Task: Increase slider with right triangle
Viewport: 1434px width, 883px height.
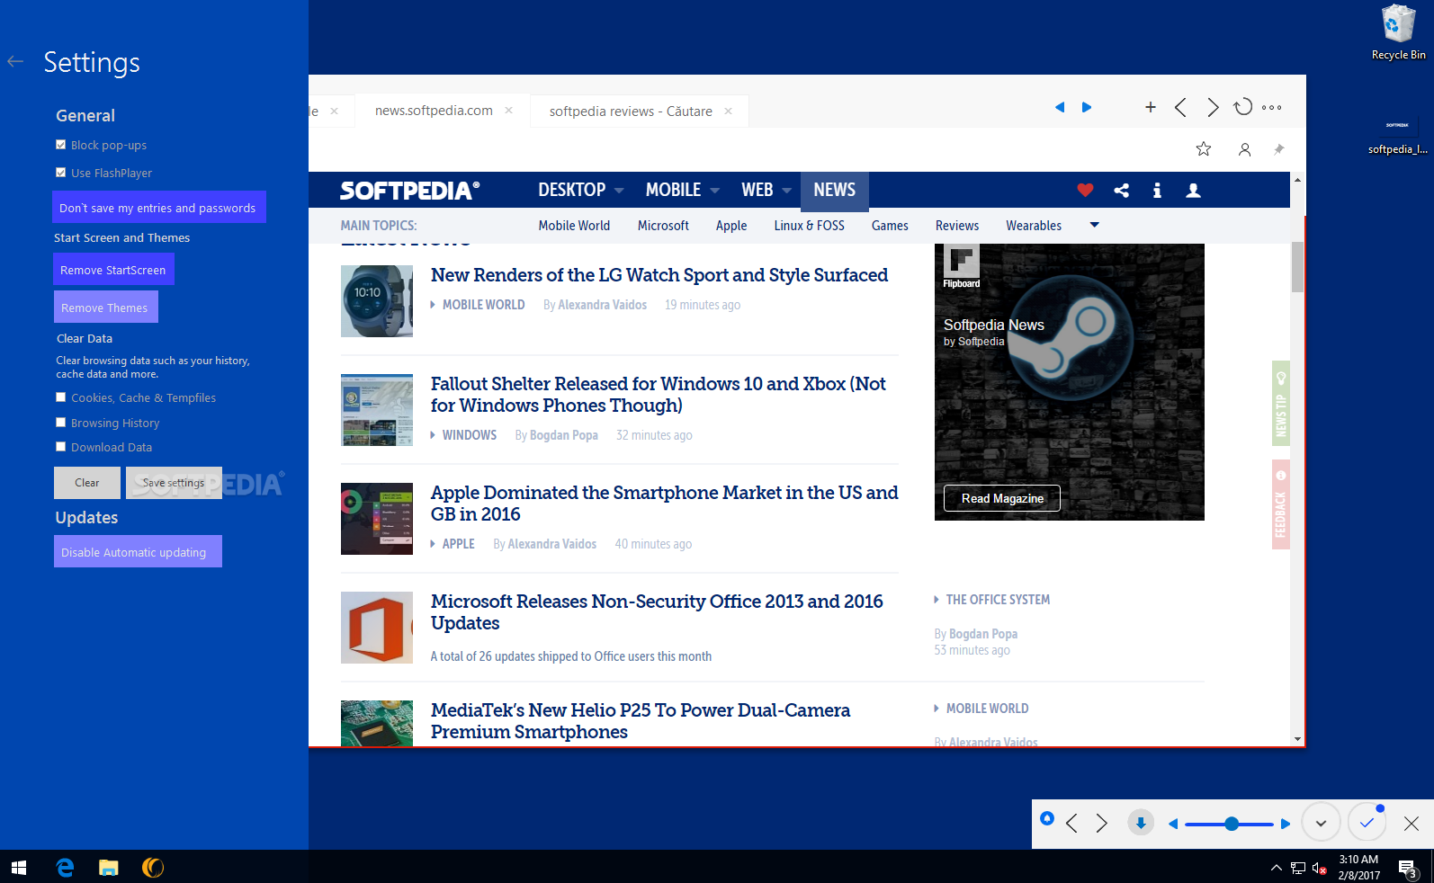Action: [x=1285, y=824]
